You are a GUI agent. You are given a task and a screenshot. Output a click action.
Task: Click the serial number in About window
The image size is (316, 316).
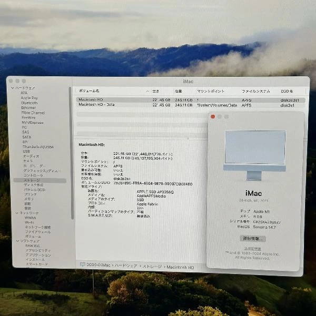click(x=267, y=222)
